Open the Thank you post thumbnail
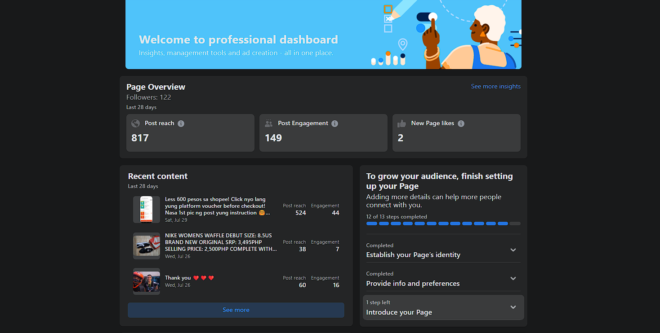 pos(147,281)
